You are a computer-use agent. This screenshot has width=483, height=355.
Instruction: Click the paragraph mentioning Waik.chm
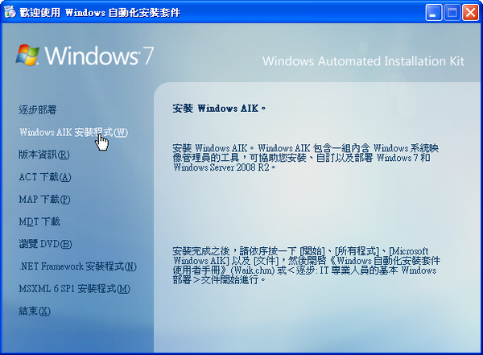coord(306,266)
